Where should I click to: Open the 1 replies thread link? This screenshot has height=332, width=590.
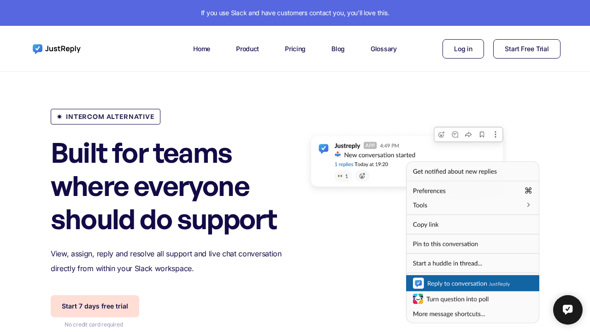344,164
